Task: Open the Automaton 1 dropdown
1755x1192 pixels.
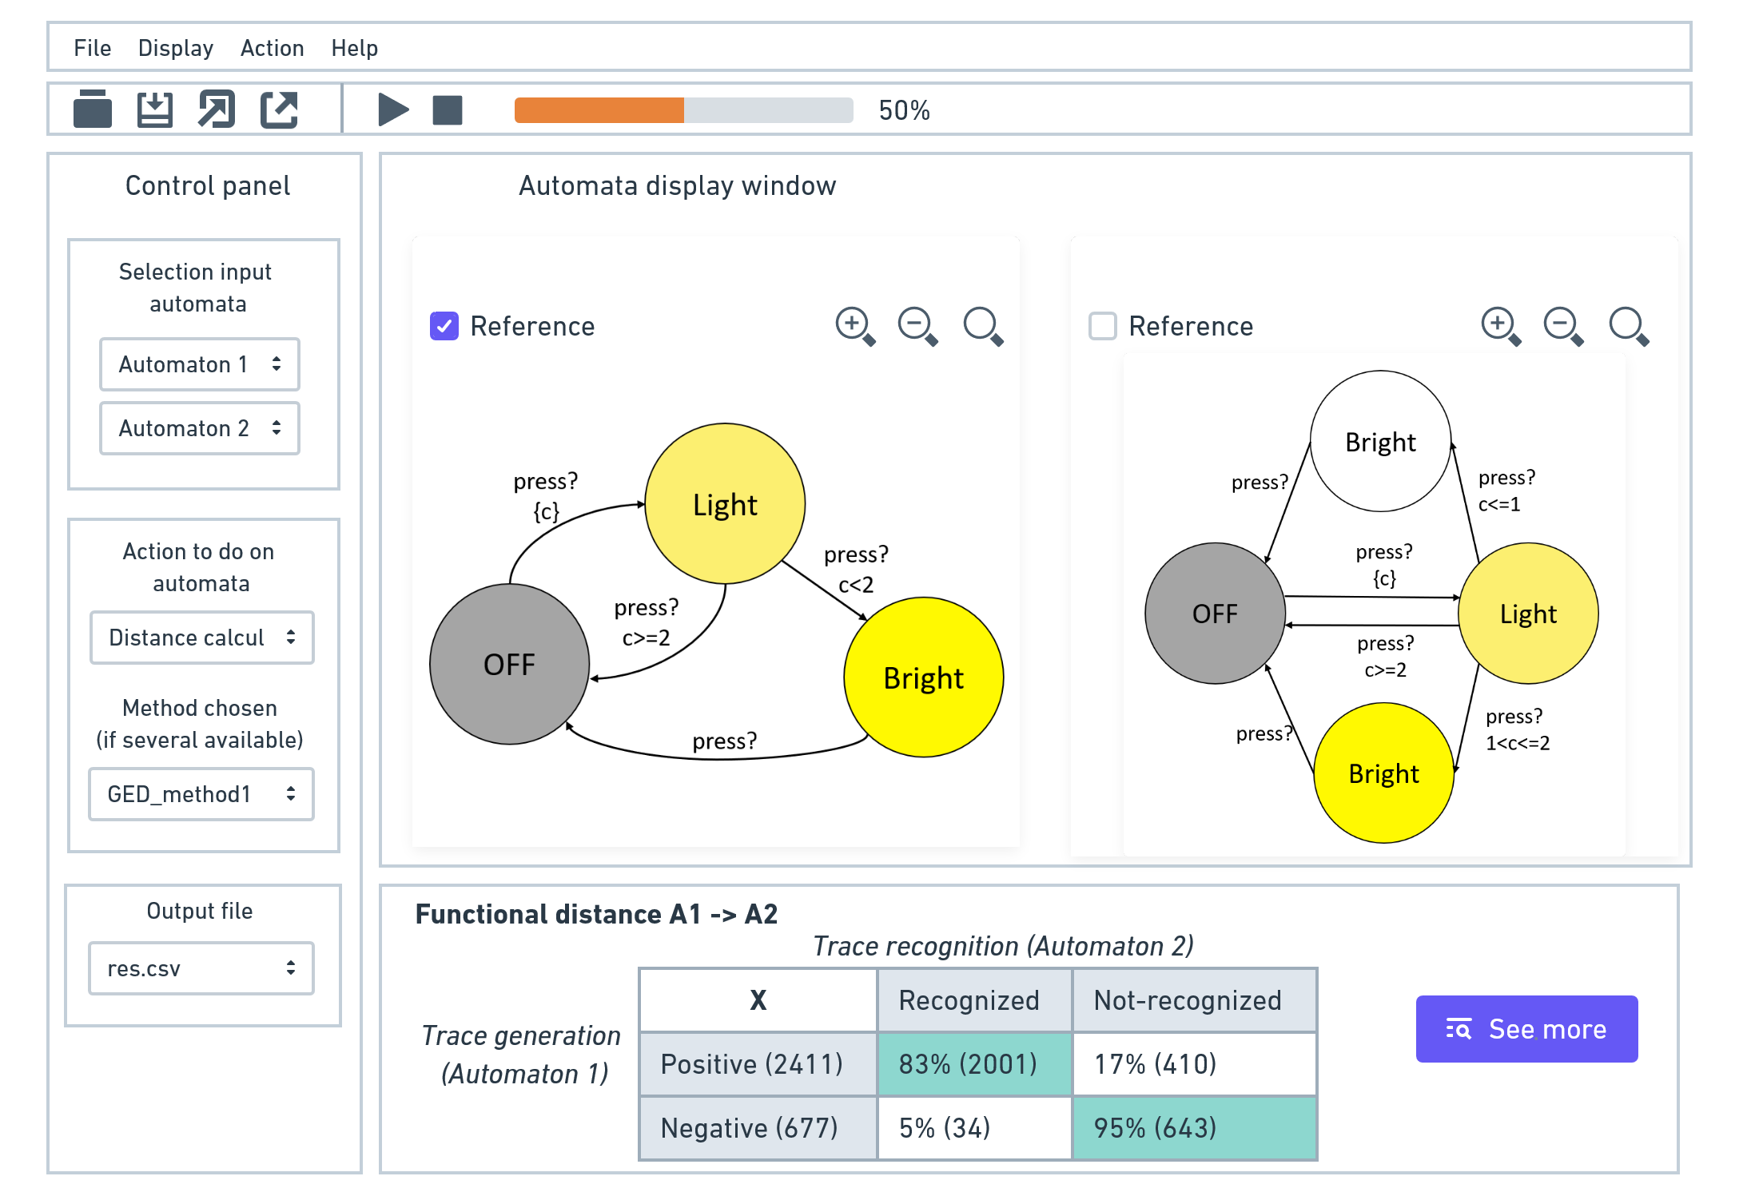Action: coord(200,364)
